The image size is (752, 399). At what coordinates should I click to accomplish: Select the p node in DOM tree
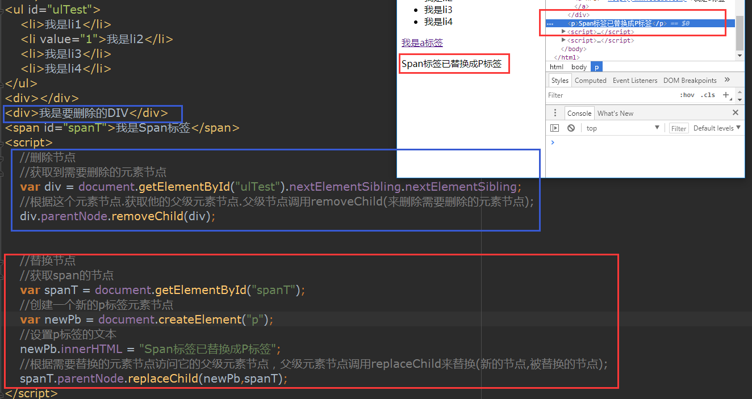[x=640, y=23]
